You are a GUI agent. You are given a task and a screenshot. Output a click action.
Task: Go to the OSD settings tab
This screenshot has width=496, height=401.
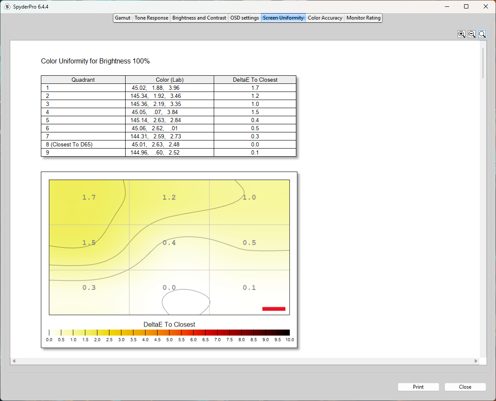tap(244, 18)
